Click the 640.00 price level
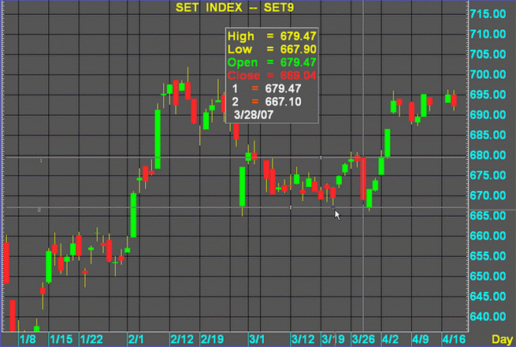 (488, 316)
